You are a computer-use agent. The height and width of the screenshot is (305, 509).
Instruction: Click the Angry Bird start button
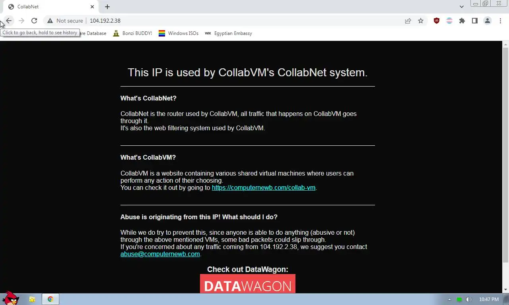tap(10, 298)
